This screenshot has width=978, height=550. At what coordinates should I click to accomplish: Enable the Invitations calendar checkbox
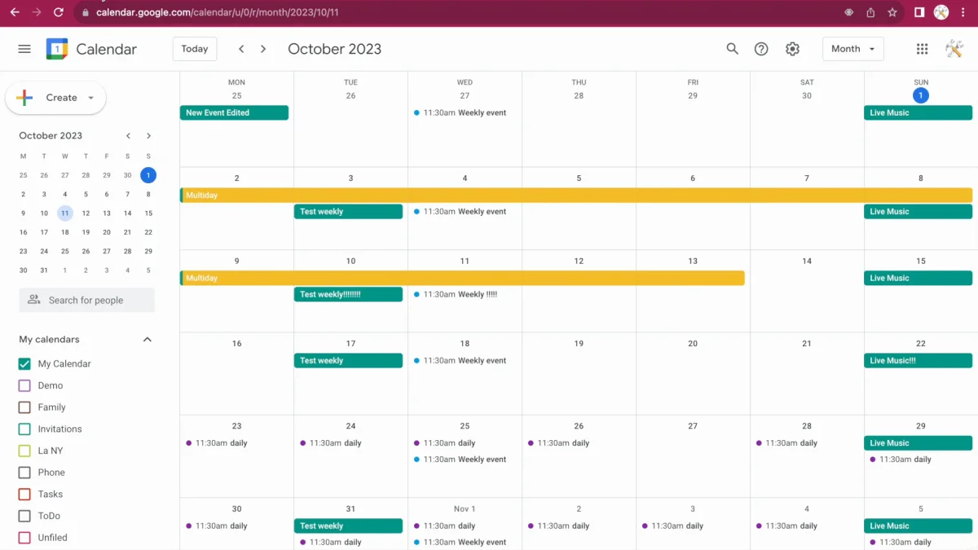(x=24, y=429)
